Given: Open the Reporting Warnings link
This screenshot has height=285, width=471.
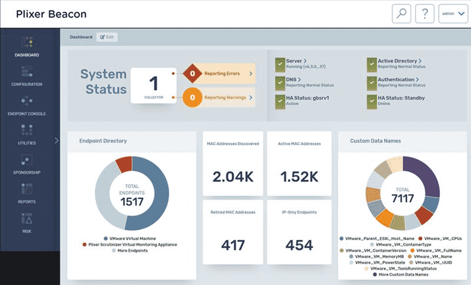Looking at the screenshot, I should tap(225, 98).
